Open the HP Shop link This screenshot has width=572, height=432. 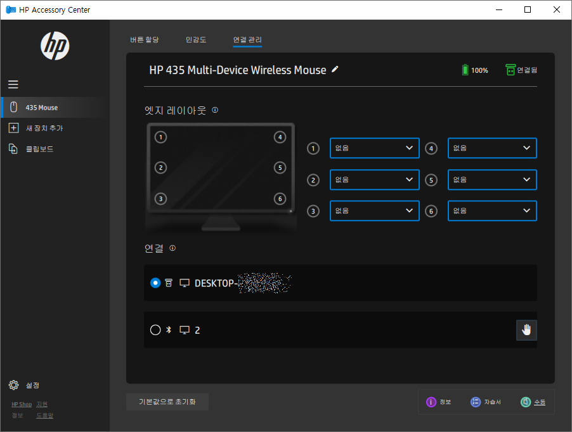(x=22, y=404)
